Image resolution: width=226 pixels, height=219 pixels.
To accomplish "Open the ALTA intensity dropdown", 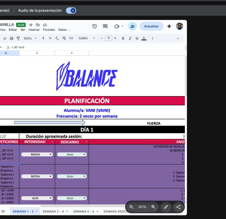I will pyautogui.click(x=37, y=198).
